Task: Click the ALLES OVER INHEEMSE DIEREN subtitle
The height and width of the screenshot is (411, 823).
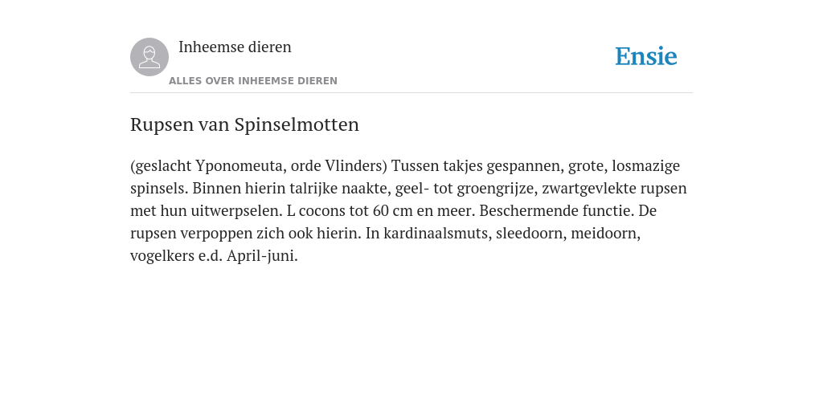Action: click(x=253, y=81)
